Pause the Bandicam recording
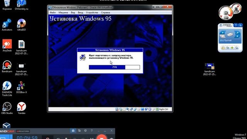Viewport: 247px width, 139px height. click(x=92, y=138)
